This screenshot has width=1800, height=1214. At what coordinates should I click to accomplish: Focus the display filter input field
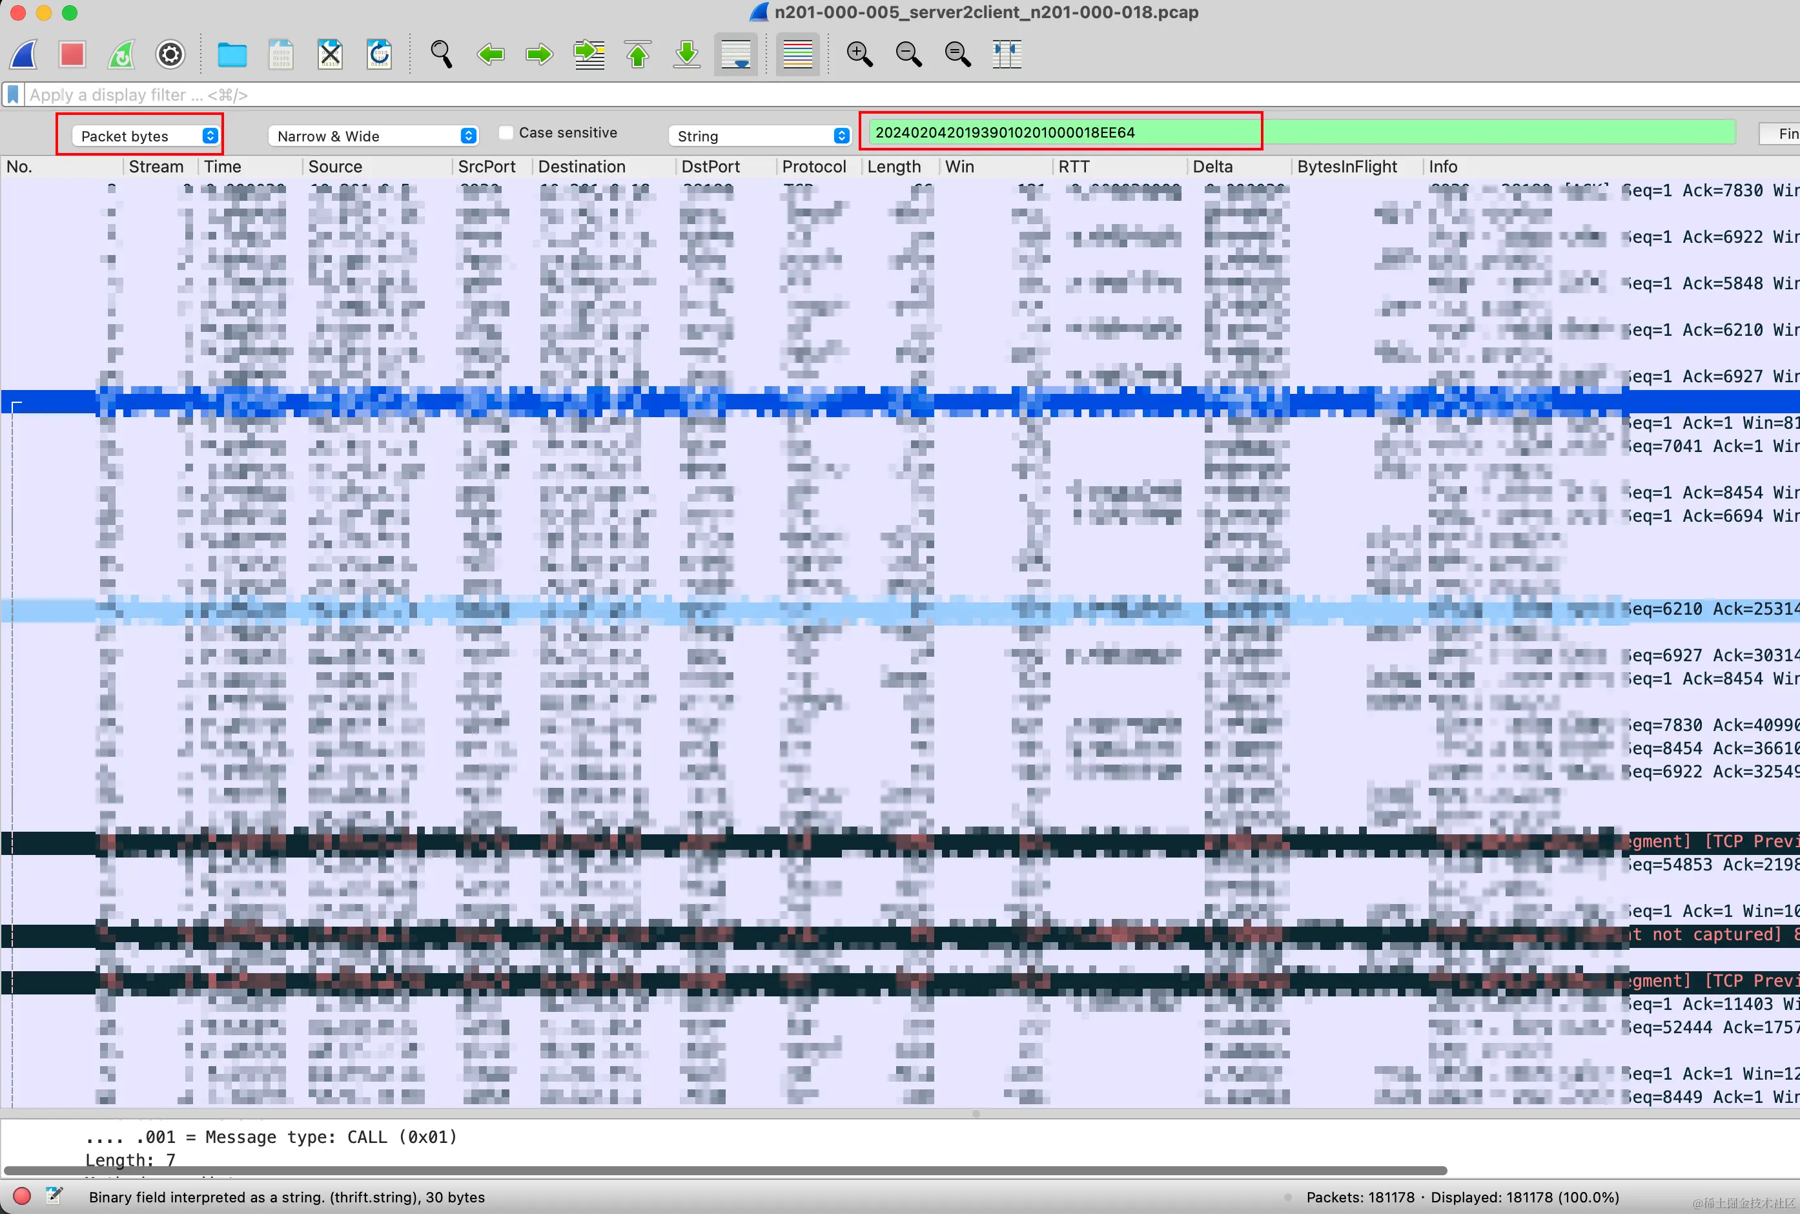coord(913,95)
